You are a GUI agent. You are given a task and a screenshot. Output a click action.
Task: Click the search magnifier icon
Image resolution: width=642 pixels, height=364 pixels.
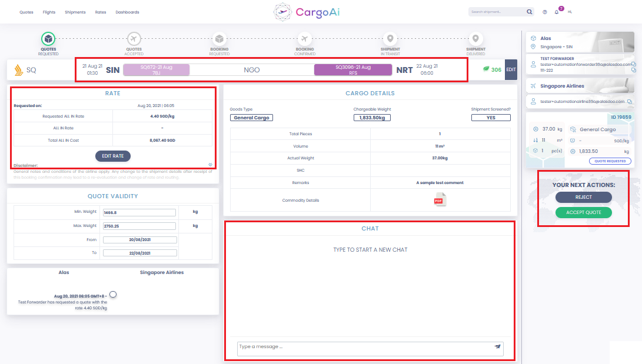tap(530, 12)
